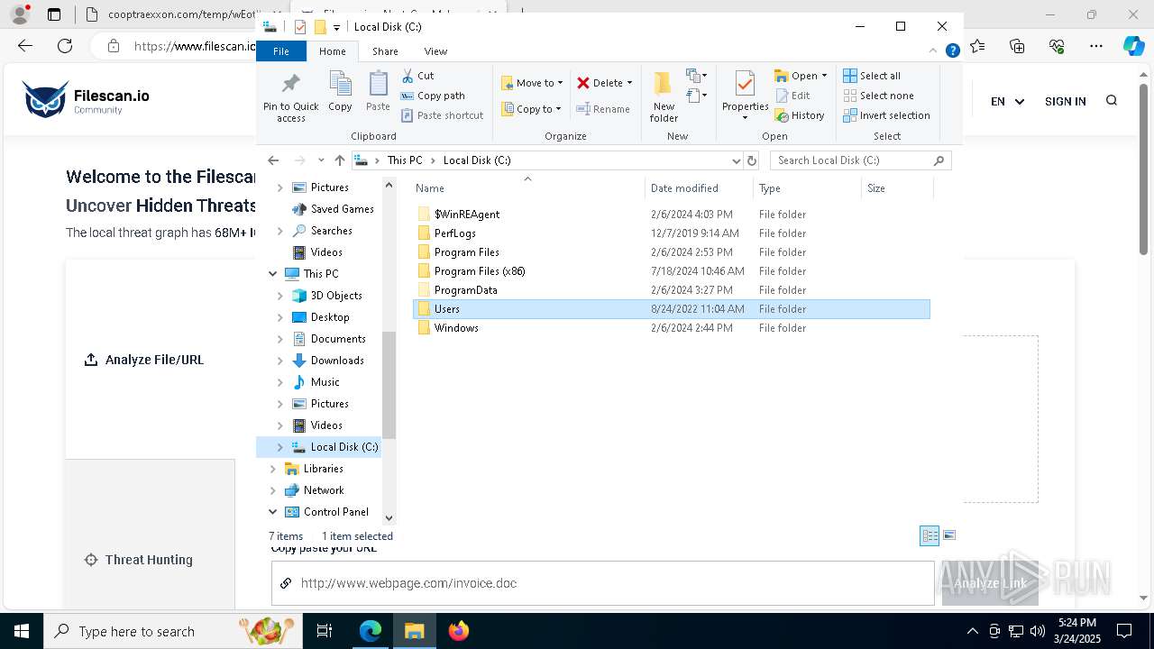
Task: Open the File menu tab
Action: click(x=281, y=51)
